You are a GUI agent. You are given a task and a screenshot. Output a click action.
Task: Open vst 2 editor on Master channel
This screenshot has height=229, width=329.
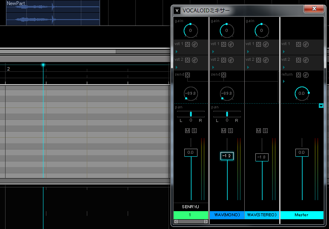[x=306, y=60]
